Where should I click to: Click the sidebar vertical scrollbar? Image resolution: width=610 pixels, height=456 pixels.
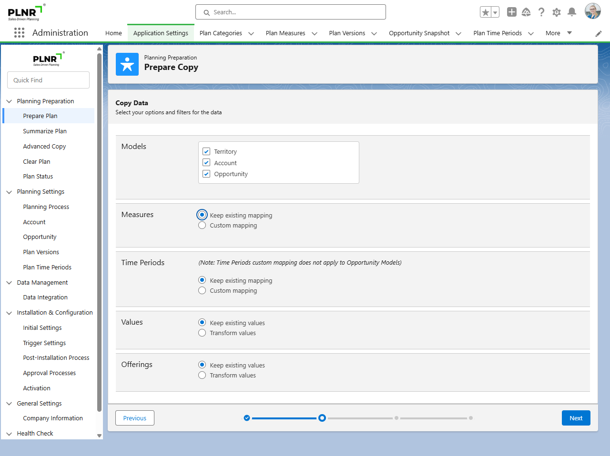click(x=99, y=232)
